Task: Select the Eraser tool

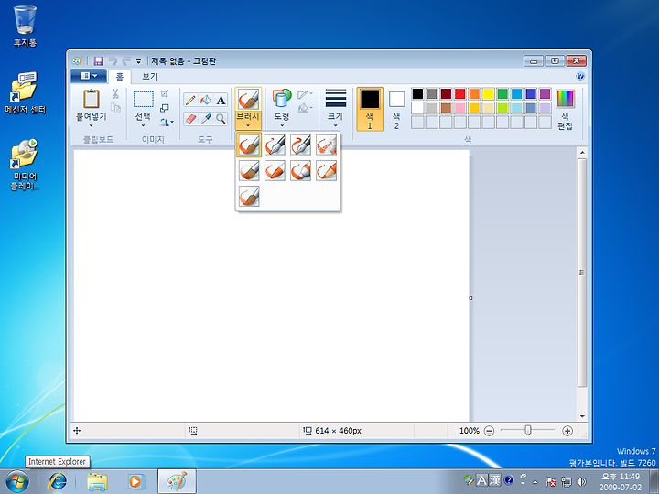Action: coord(190,118)
